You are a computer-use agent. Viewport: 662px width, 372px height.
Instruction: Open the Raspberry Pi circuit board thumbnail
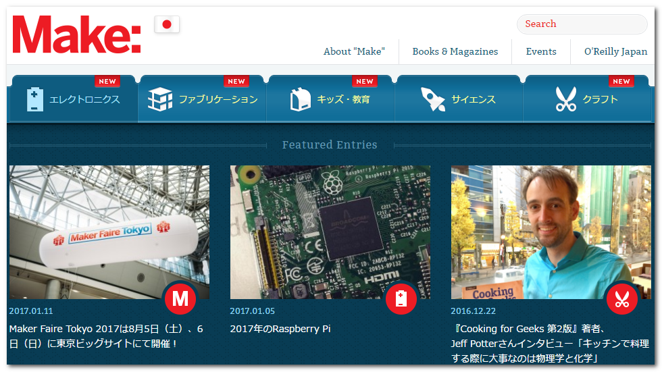(330, 232)
